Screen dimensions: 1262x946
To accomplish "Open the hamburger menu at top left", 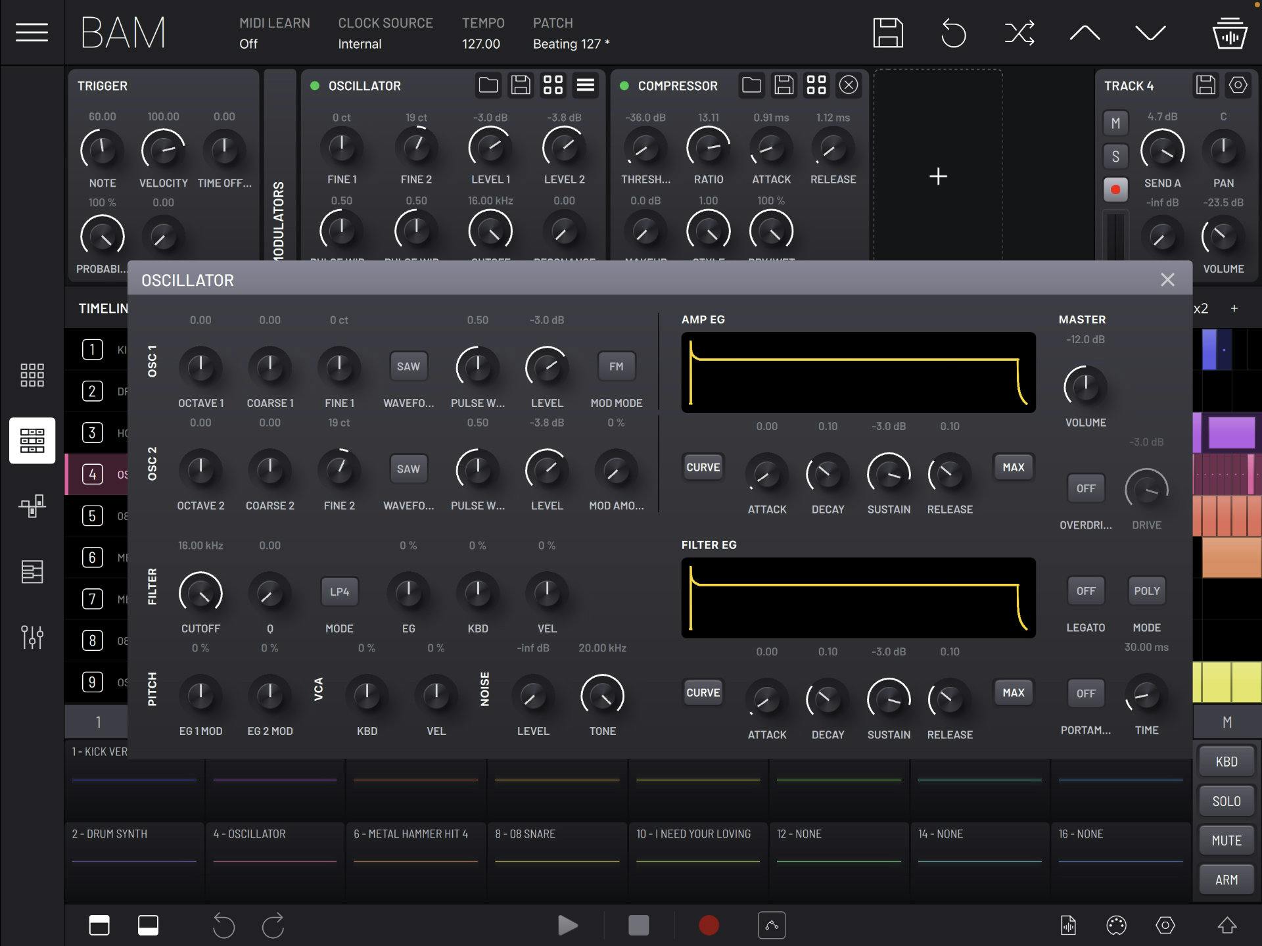I will pyautogui.click(x=32, y=32).
